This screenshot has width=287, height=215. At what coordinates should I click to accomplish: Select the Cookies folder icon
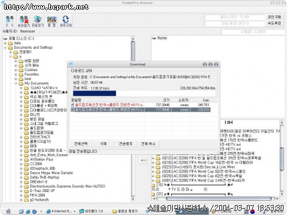tap(21, 70)
